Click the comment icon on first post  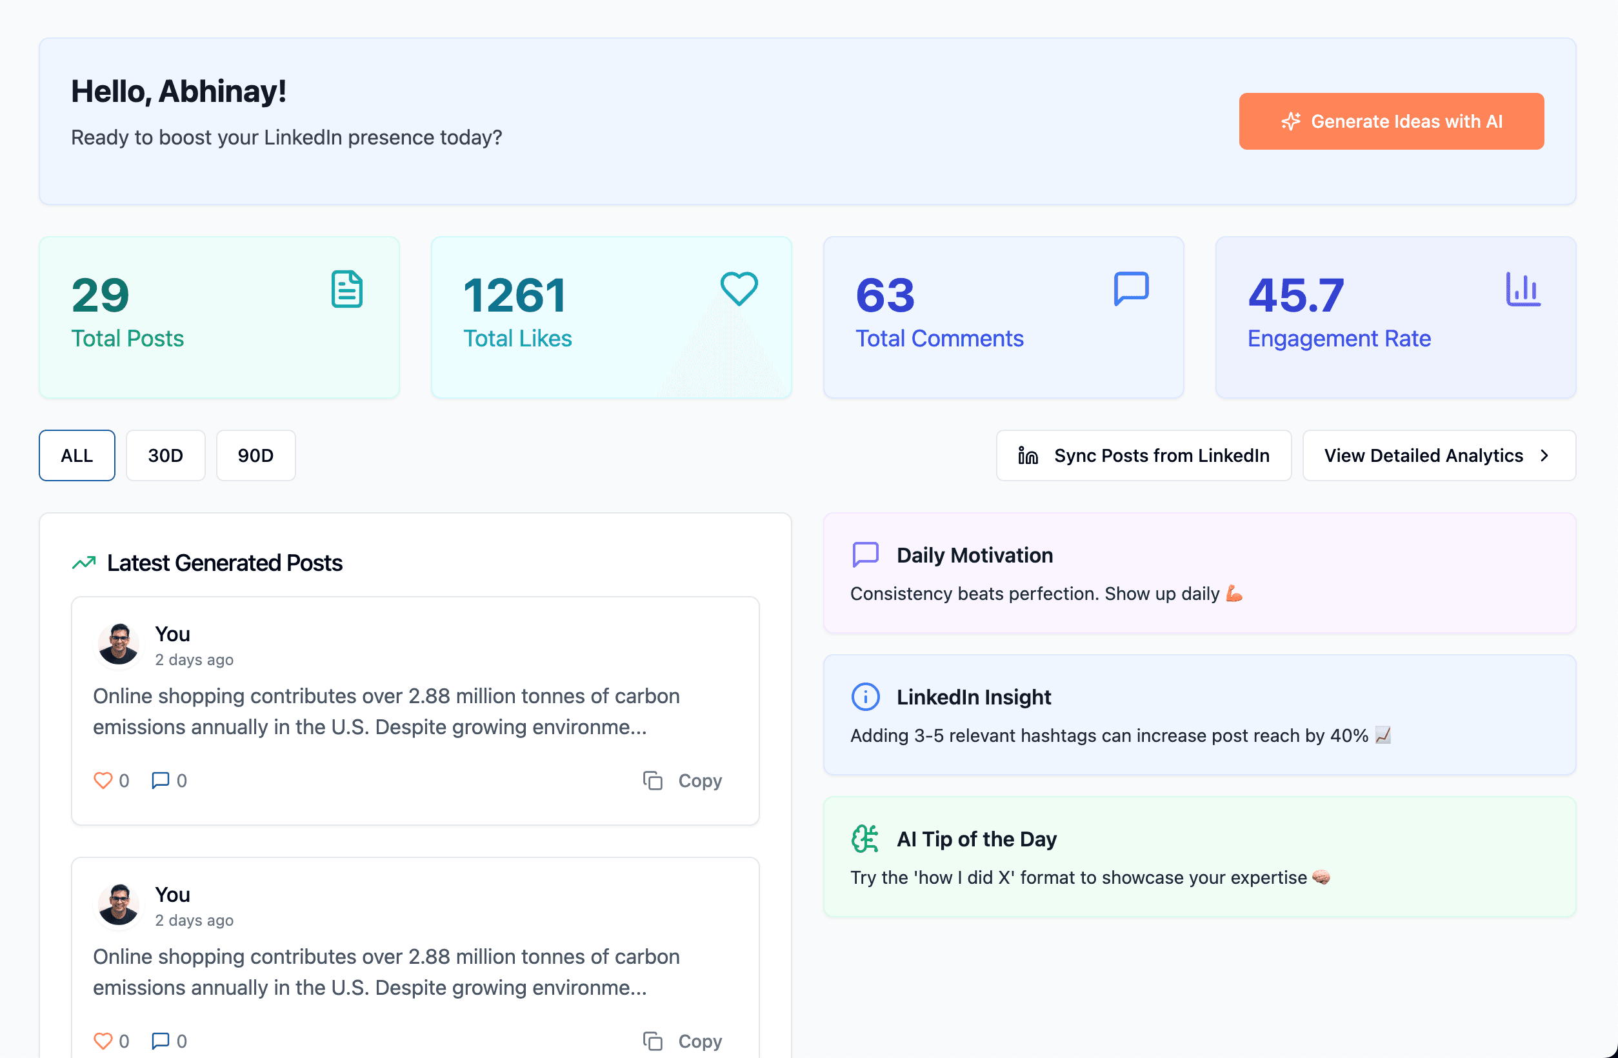(161, 781)
